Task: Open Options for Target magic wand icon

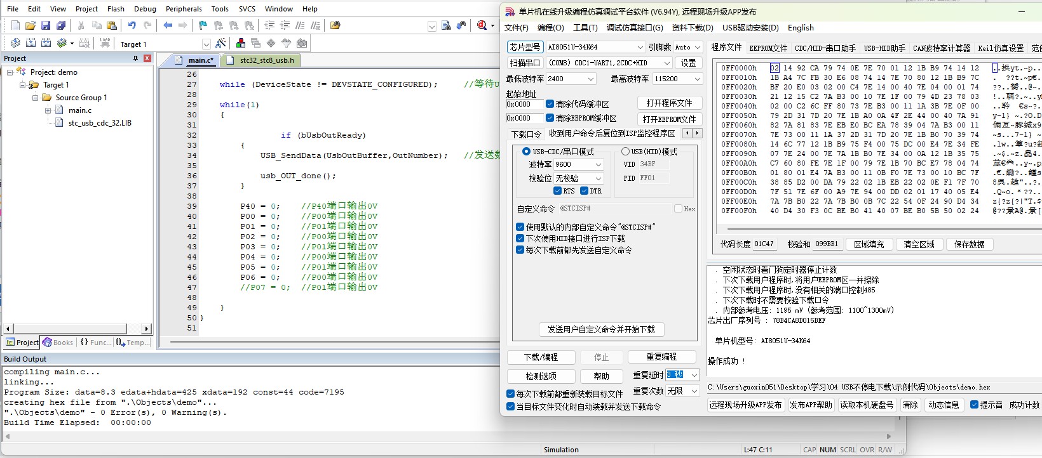Action: coord(220,43)
